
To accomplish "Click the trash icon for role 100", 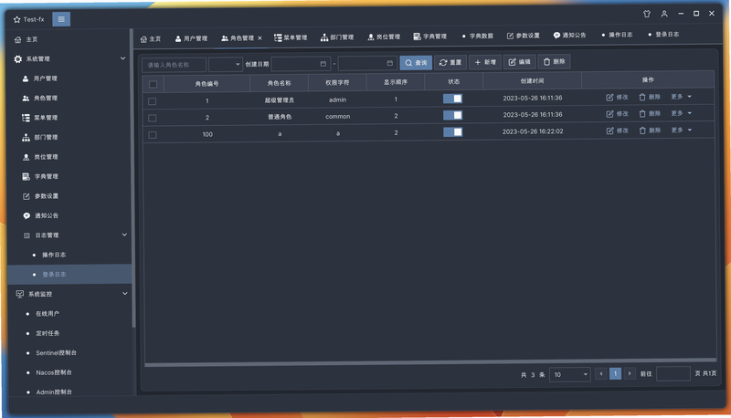I will [642, 131].
